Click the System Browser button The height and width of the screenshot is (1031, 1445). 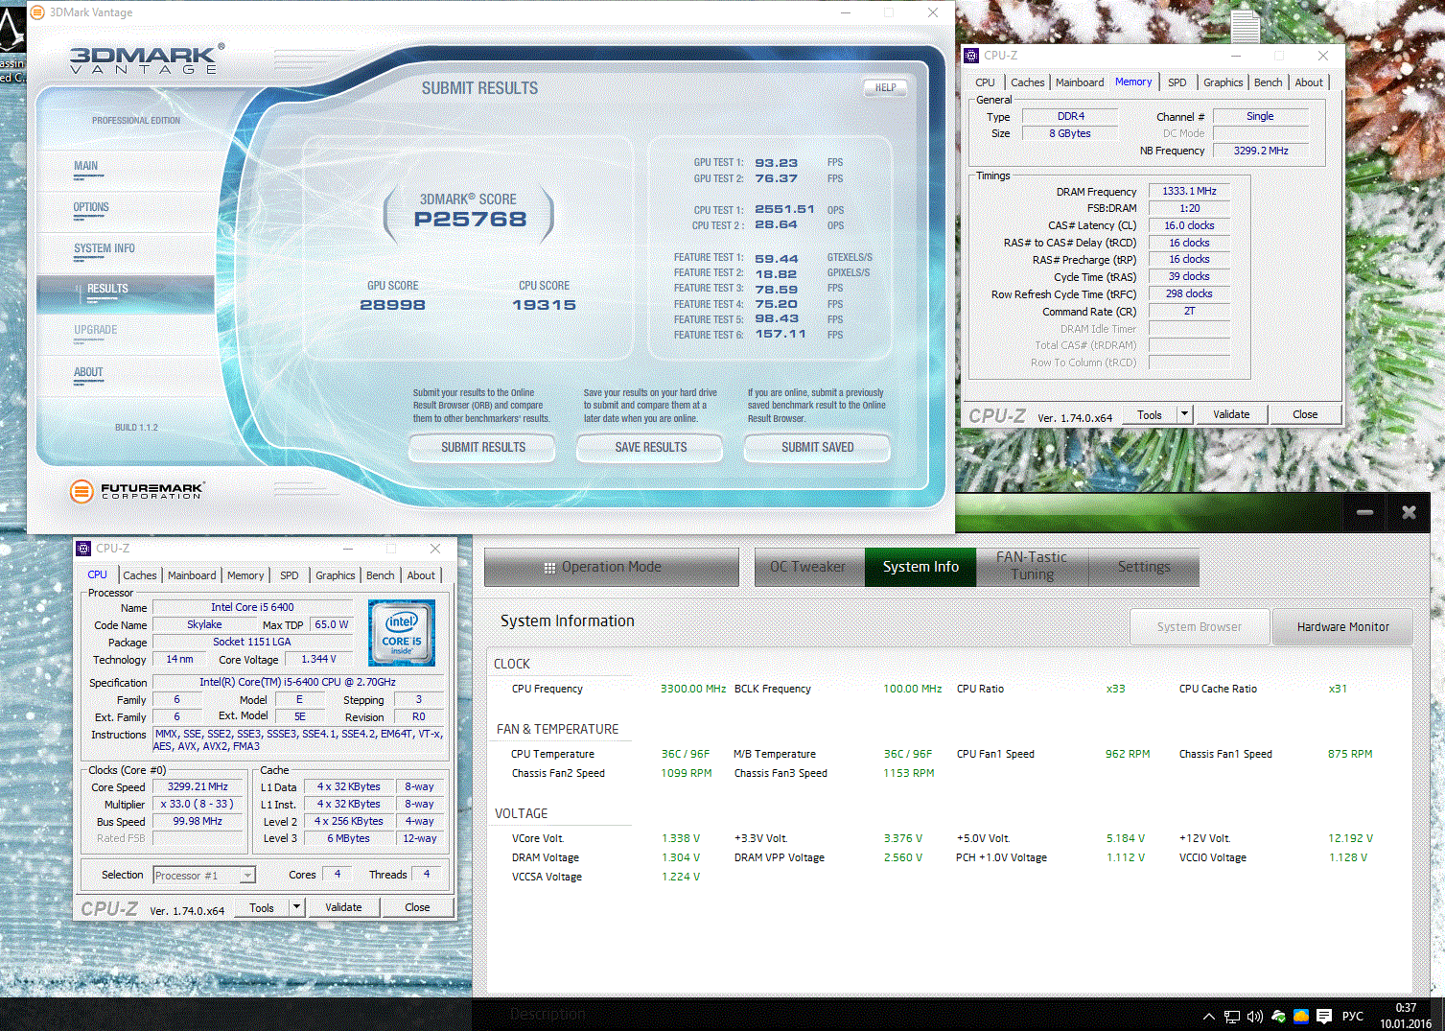pos(1200,627)
